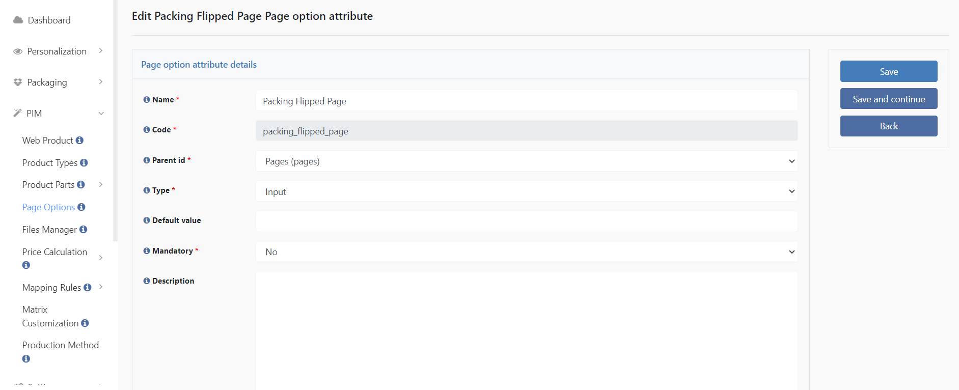Click into the Default value field
The height and width of the screenshot is (390, 959).
click(527, 221)
